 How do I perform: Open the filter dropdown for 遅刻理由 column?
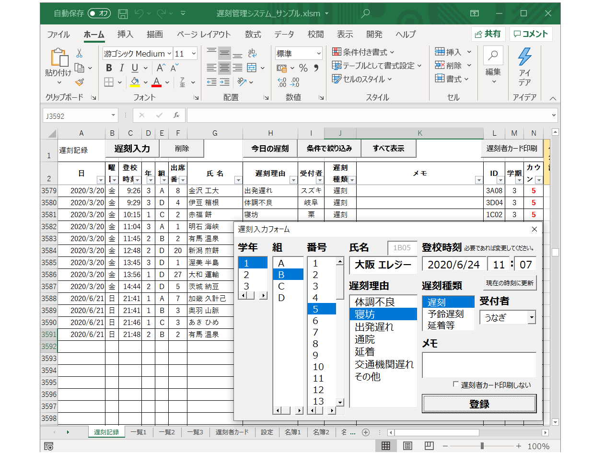click(292, 180)
